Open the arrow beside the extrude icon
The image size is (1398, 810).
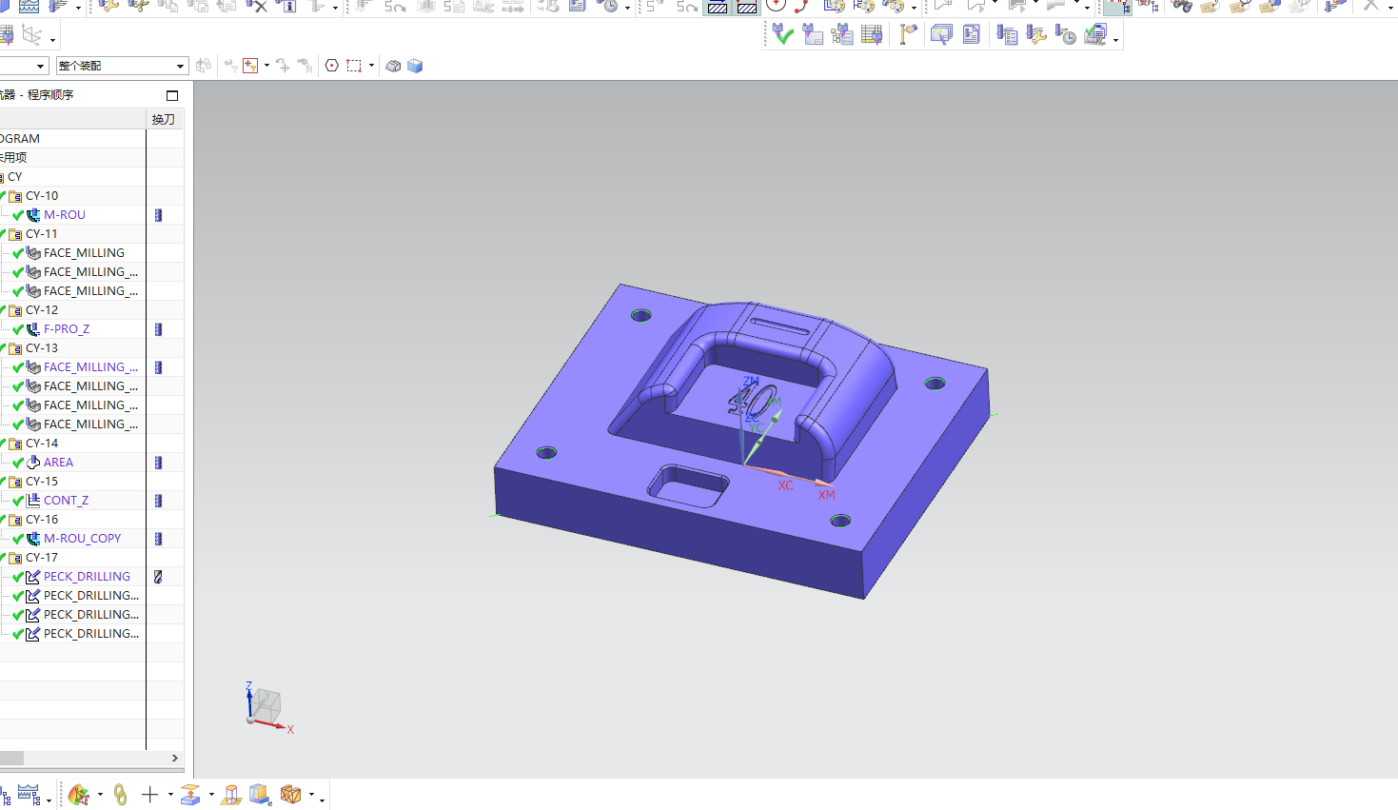click(211, 795)
